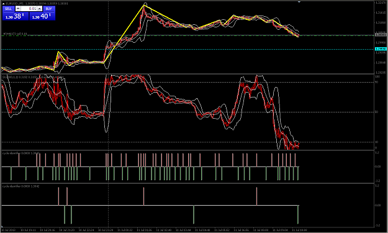Click the SELL button in trading panel
The image size is (388, 233).
8,9
